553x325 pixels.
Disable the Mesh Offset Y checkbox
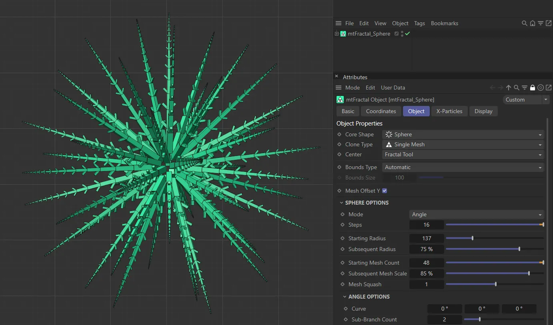pyautogui.click(x=385, y=191)
